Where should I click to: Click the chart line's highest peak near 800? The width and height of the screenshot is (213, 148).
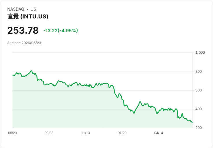pyautogui.click(x=32, y=71)
